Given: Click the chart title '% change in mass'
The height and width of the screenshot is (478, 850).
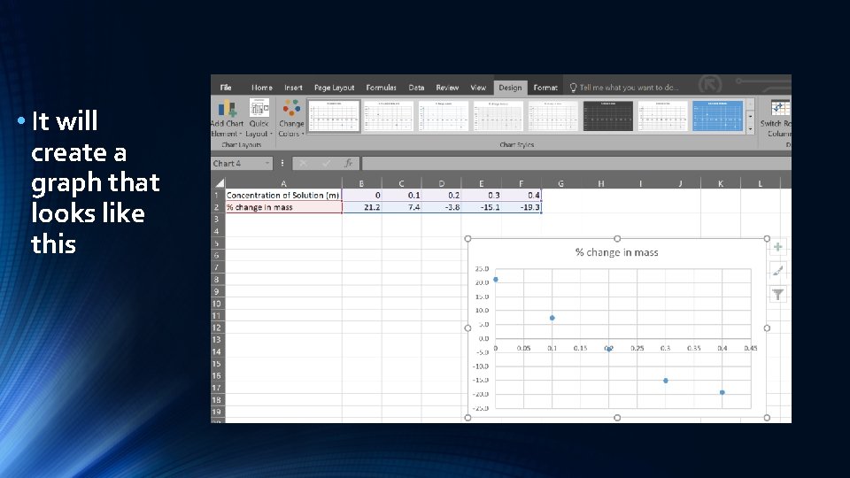Looking at the screenshot, I should pos(617,252).
